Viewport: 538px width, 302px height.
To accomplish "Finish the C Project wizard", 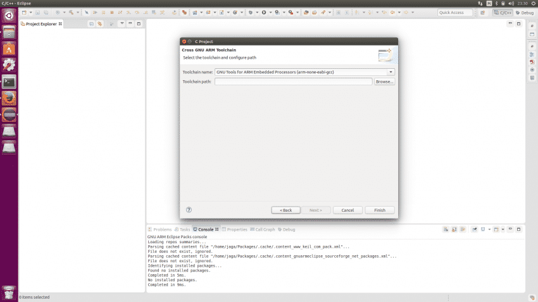I will (380, 210).
